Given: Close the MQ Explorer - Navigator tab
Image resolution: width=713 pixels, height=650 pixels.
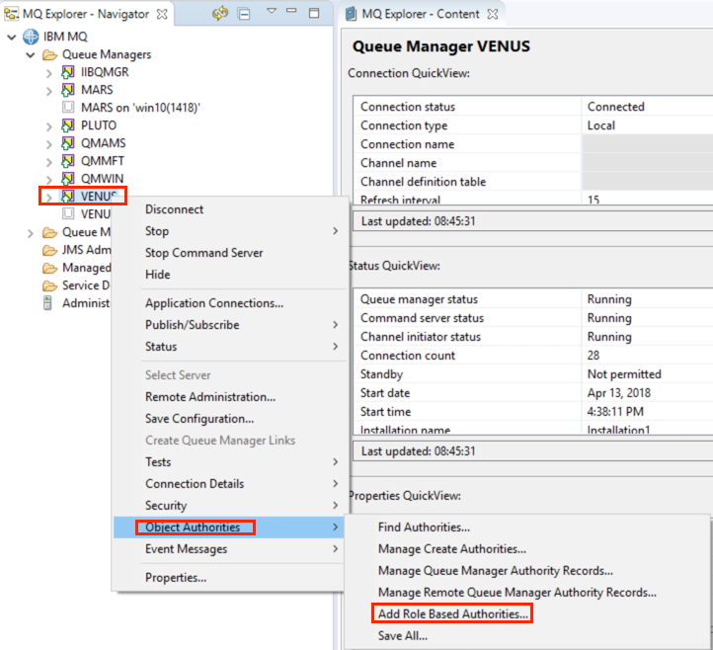Looking at the screenshot, I should 162,14.
